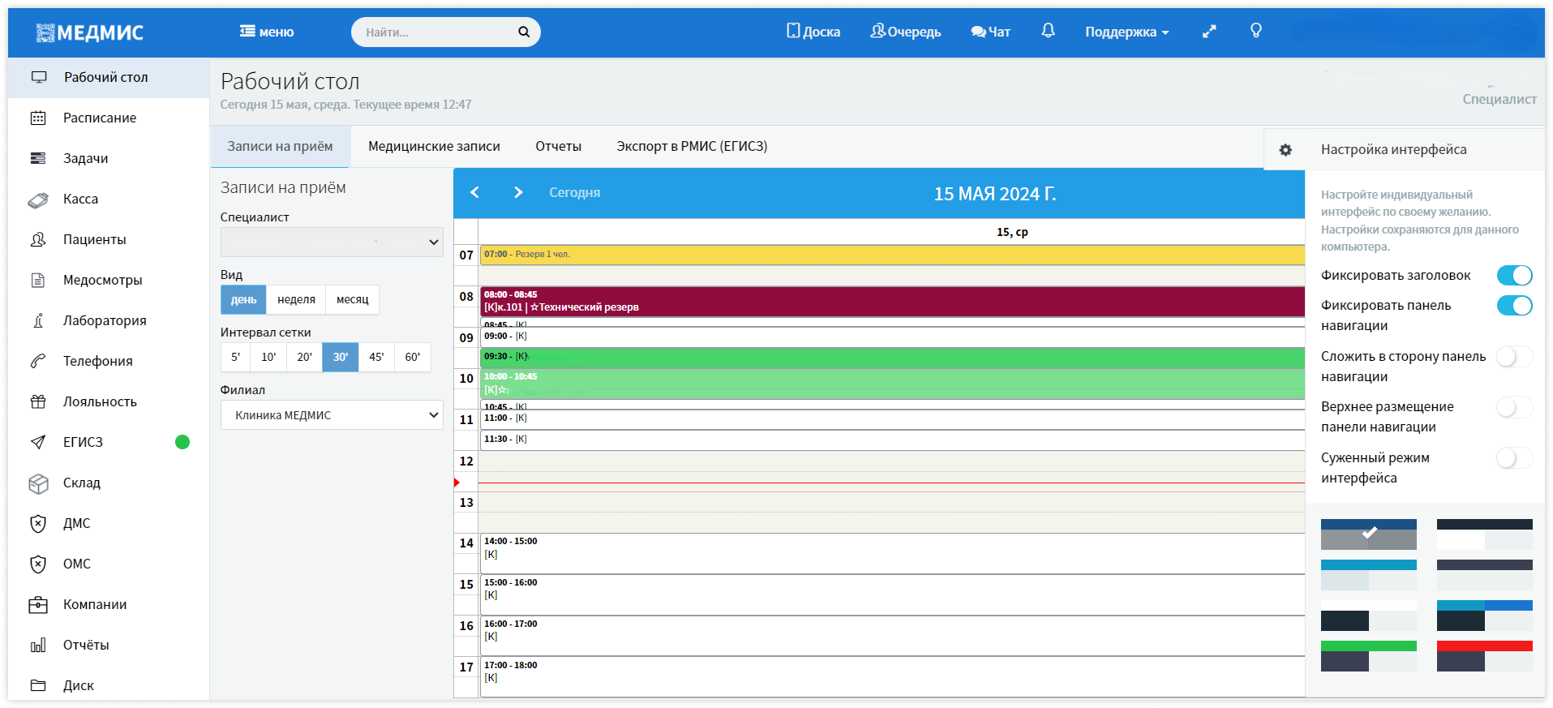Click the МЕДМИС logo
Viewport: 1553px width, 708px height.
tap(89, 32)
